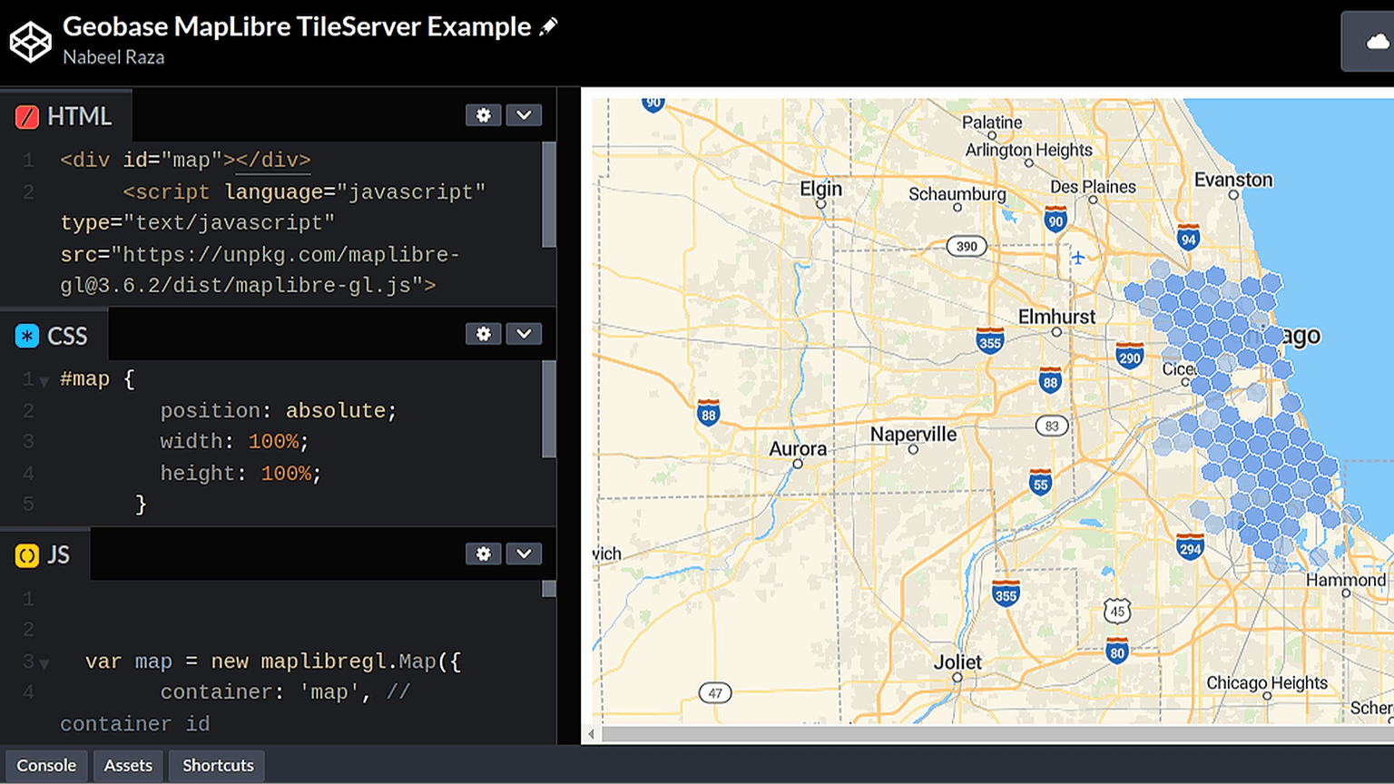Click the Interstate 94 shield on map
The image size is (1394, 784).
tap(1188, 237)
